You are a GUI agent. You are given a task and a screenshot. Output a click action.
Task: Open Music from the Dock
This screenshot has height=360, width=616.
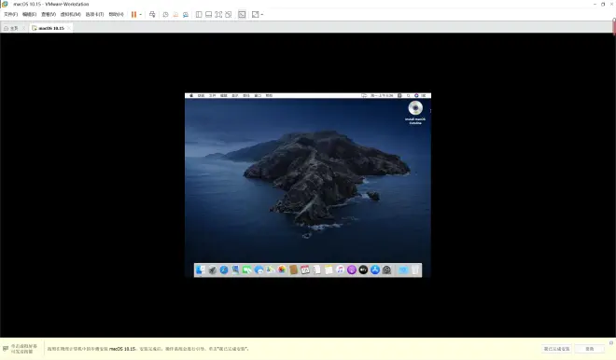341,270
